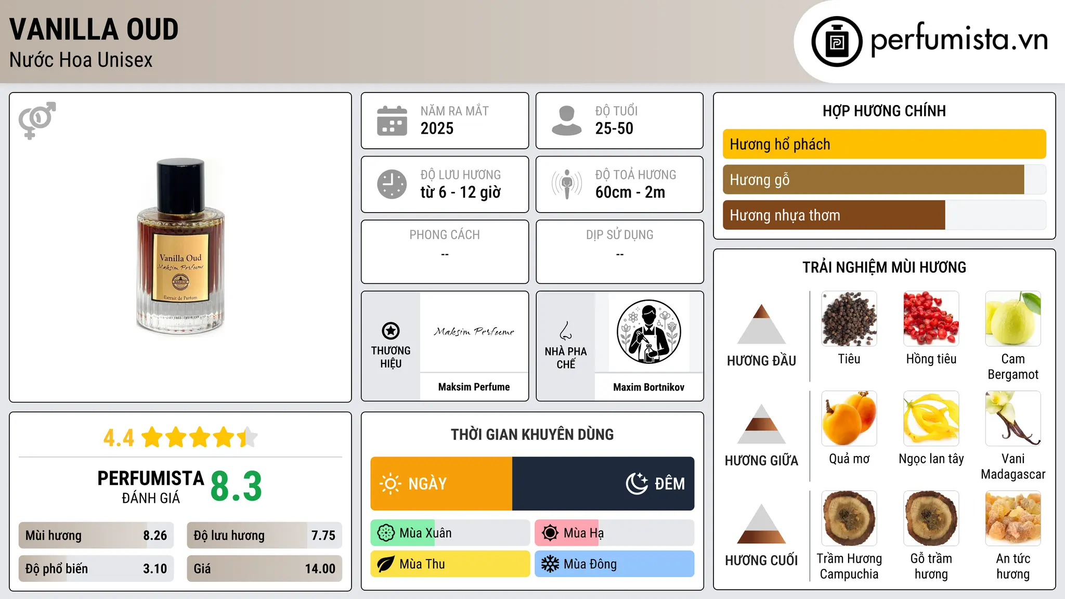The image size is (1065, 599).
Task: Click the projection value 60cm - 2m
Action: (x=630, y=192)
